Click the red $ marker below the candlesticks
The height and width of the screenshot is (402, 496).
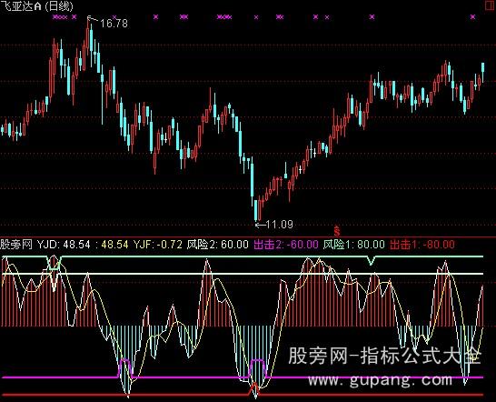(x=337, y=231)
